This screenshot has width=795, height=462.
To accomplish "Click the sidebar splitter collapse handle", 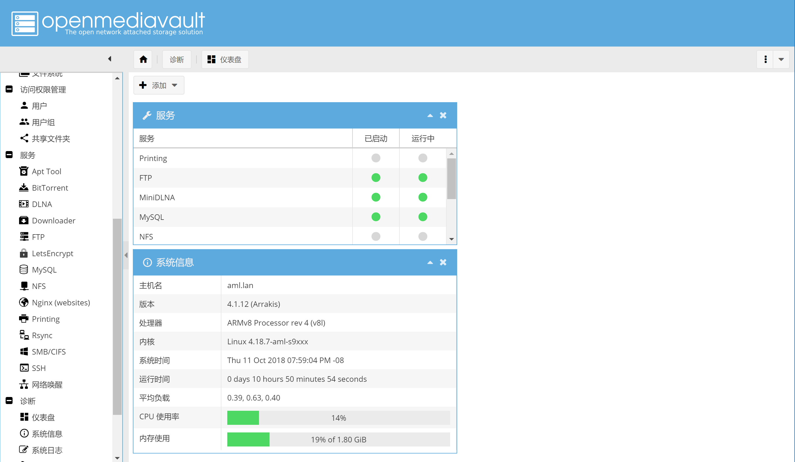I will 126,255.
